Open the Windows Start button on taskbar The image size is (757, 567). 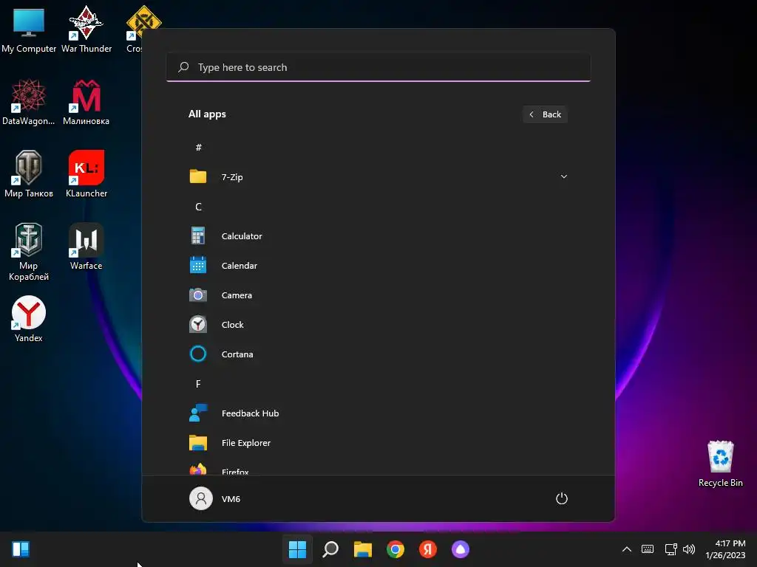click(x=297, y=549)
